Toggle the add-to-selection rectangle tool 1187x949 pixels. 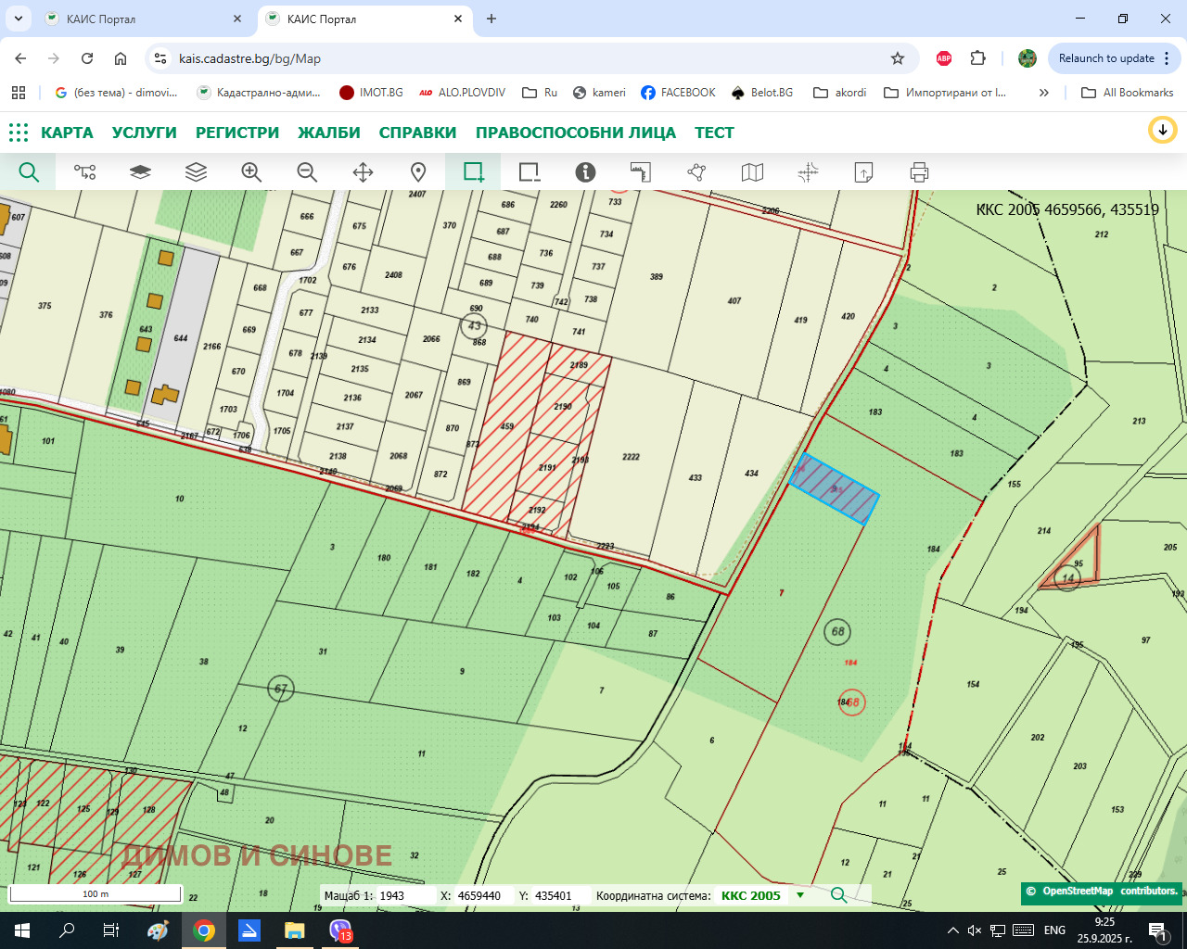(474, 172)
